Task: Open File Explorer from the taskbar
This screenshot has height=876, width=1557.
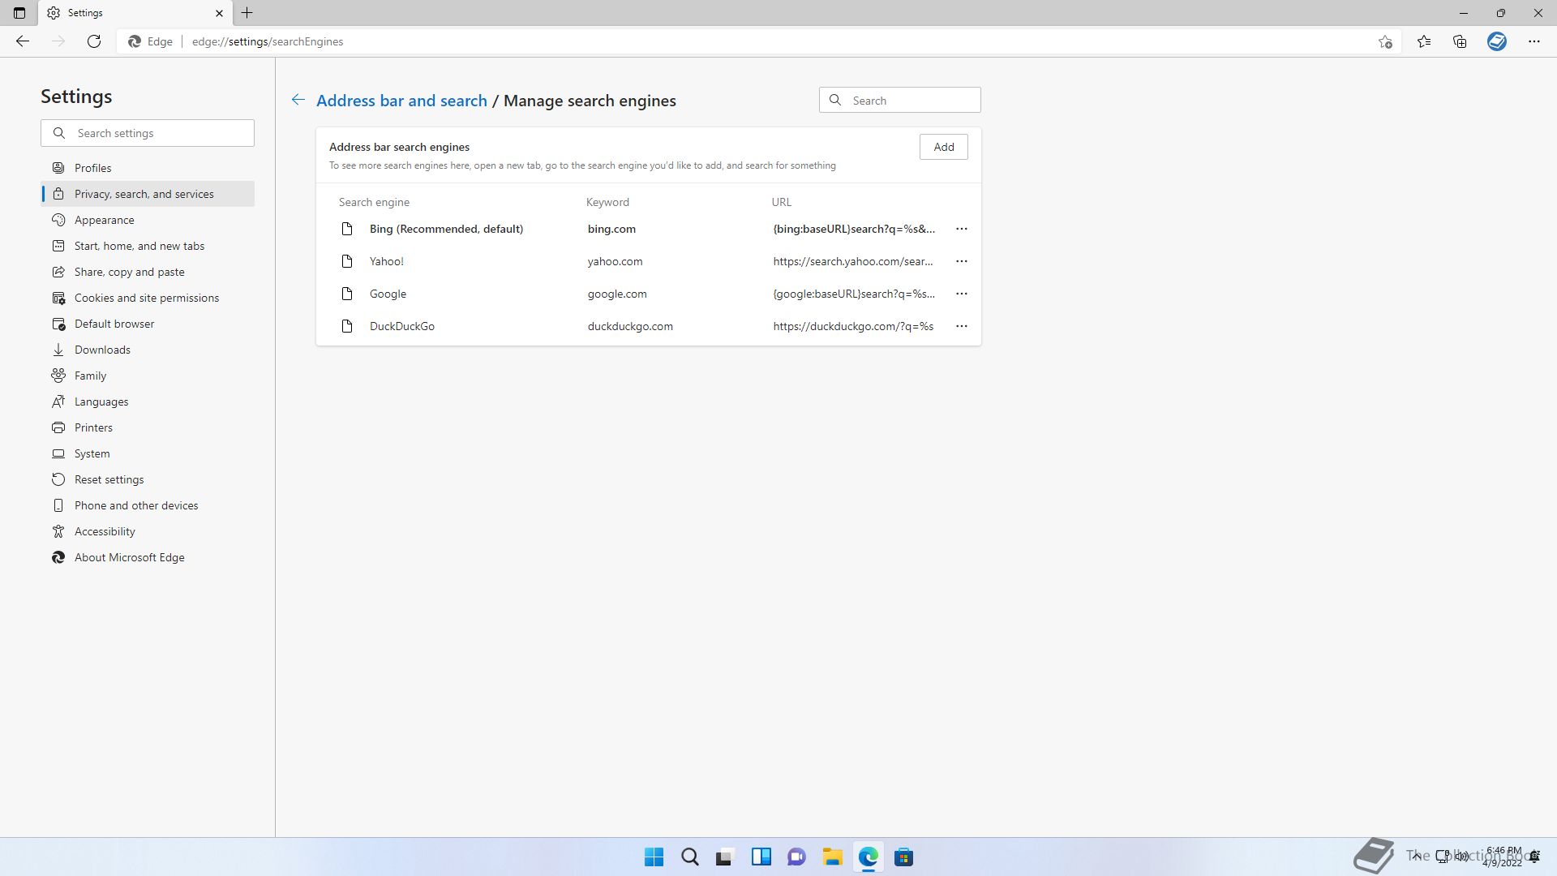Action: 832,857
